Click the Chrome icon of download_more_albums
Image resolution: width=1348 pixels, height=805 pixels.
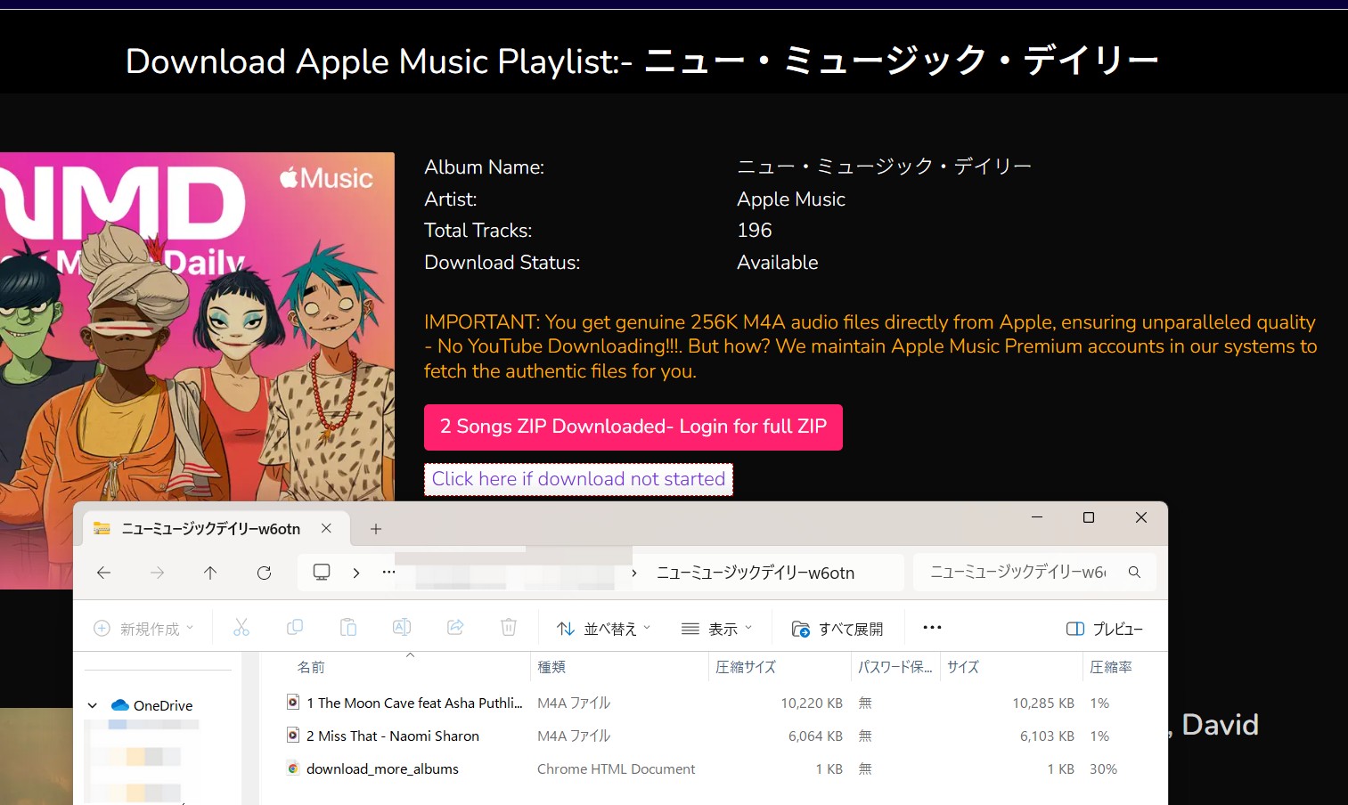click(x=293, y=768)
